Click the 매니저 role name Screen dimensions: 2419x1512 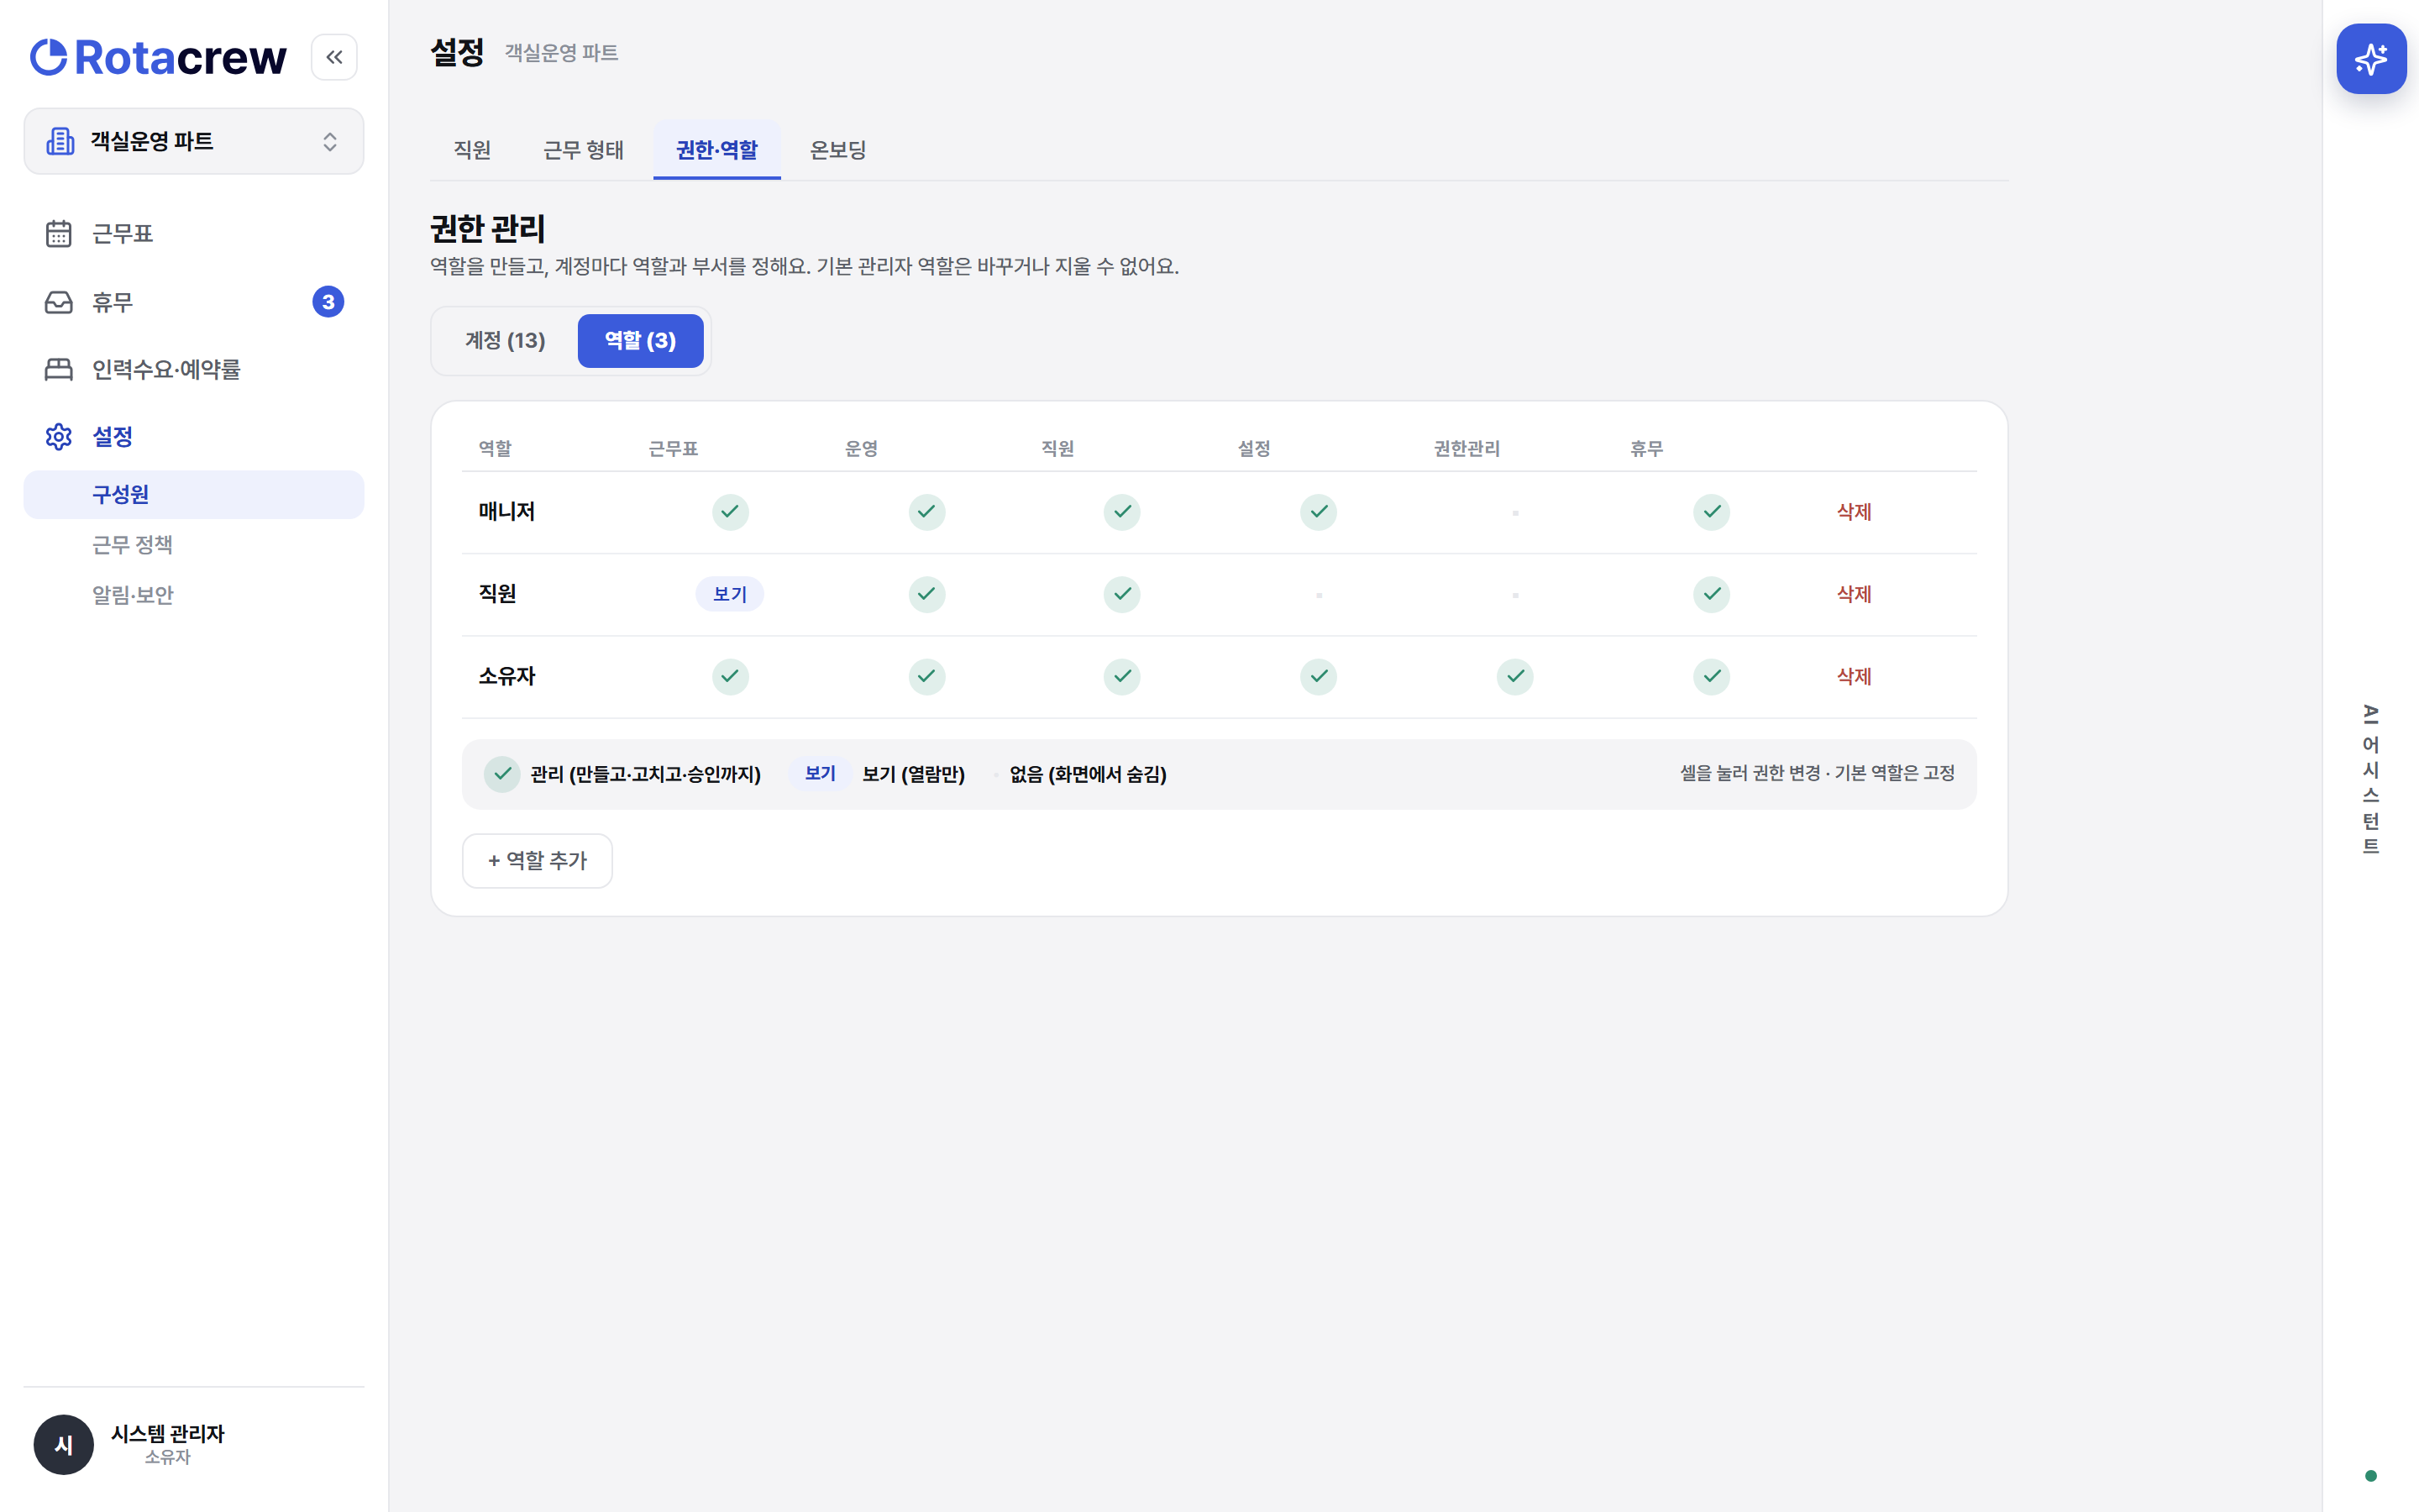(x=506, y=512)
